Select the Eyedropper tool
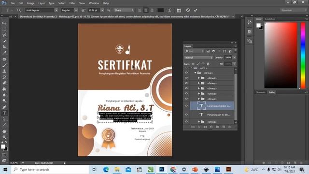Screen dimensions: 309x174 pos(4,53)
